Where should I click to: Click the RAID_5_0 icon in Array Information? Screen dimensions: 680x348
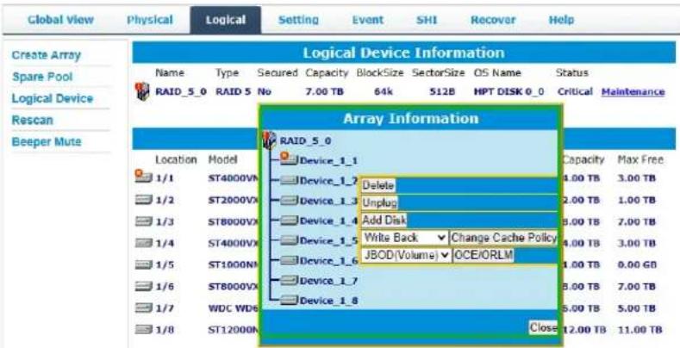point(269,140)
